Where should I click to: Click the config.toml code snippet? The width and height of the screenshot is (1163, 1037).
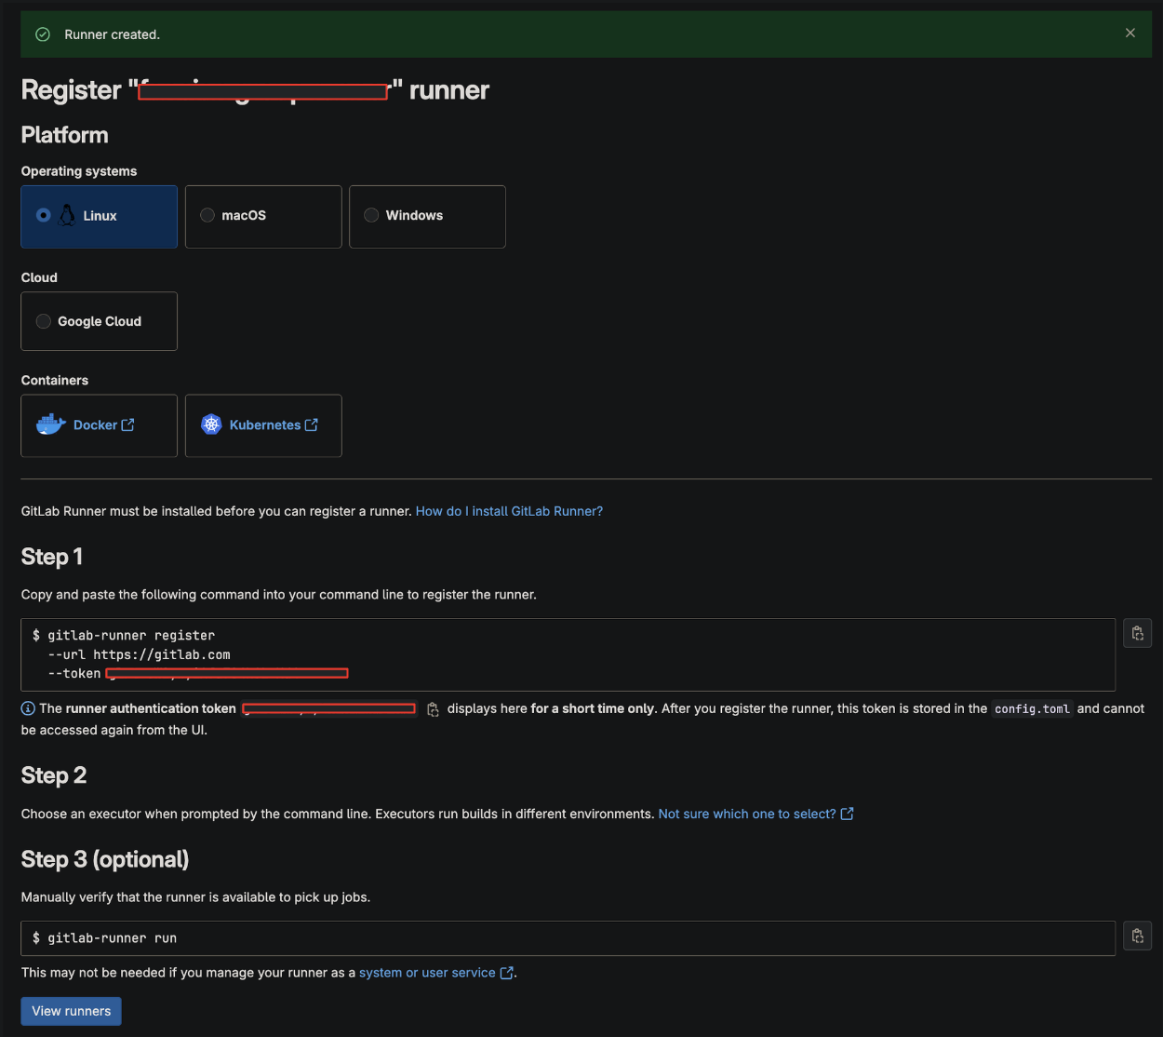1032,708
